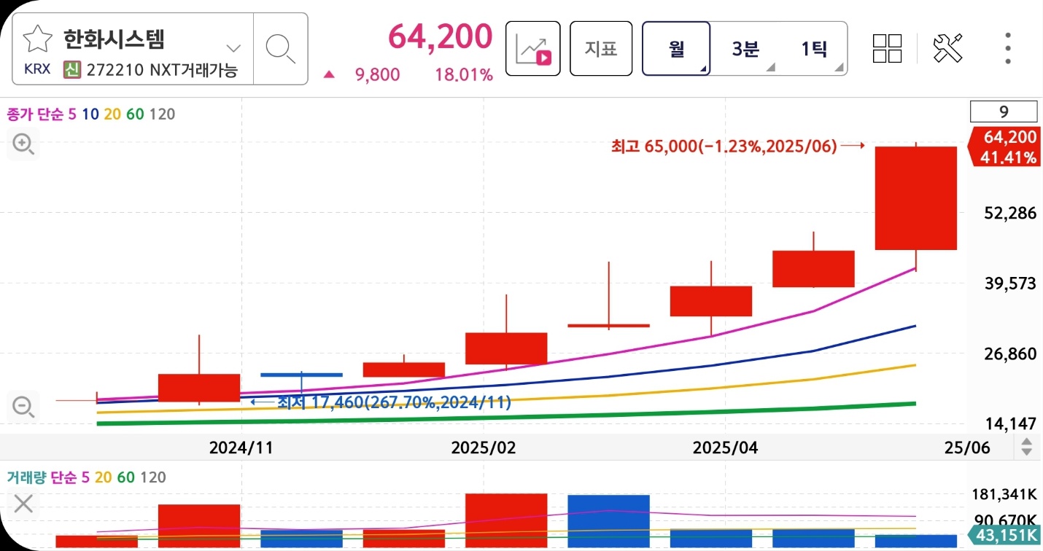The height and width of the screenshot is (551, 1043).
Task: Open the chart replay icon
Action: (x=533, y=48)
